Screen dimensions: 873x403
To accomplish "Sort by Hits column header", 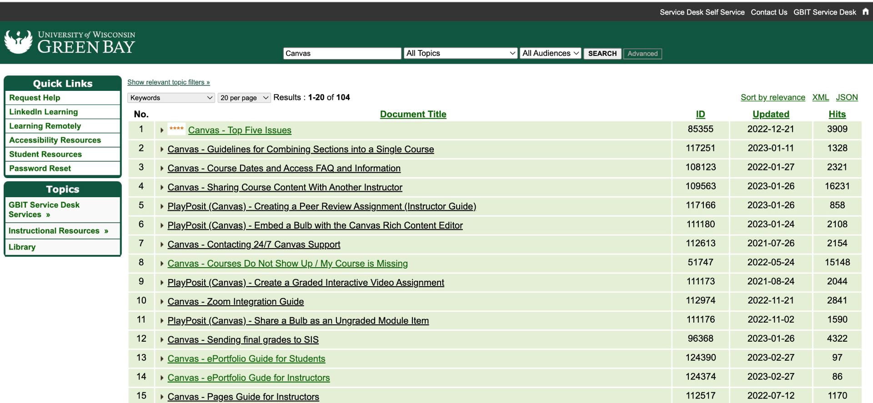I will [x=837, y=114].
